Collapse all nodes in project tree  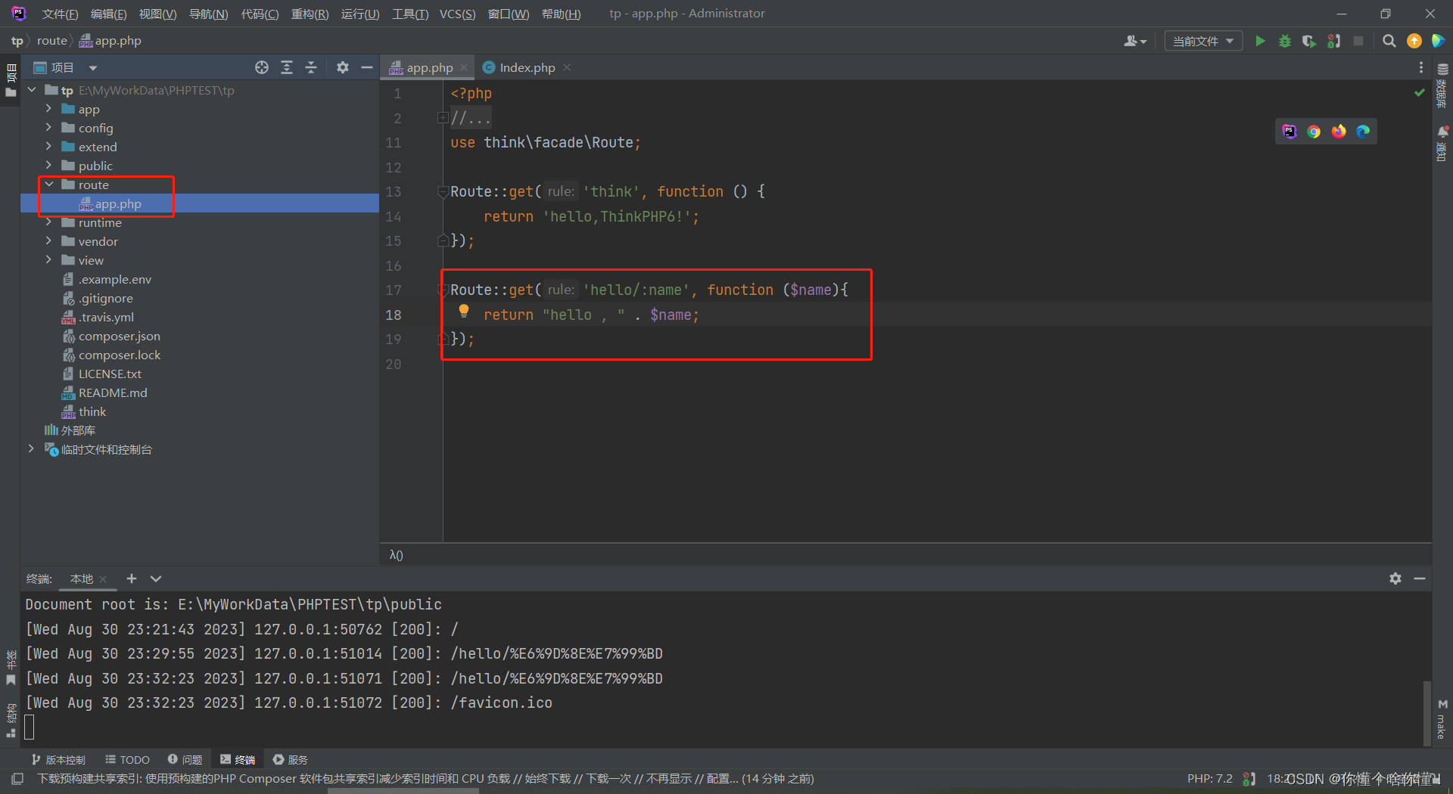click(311, 67)
